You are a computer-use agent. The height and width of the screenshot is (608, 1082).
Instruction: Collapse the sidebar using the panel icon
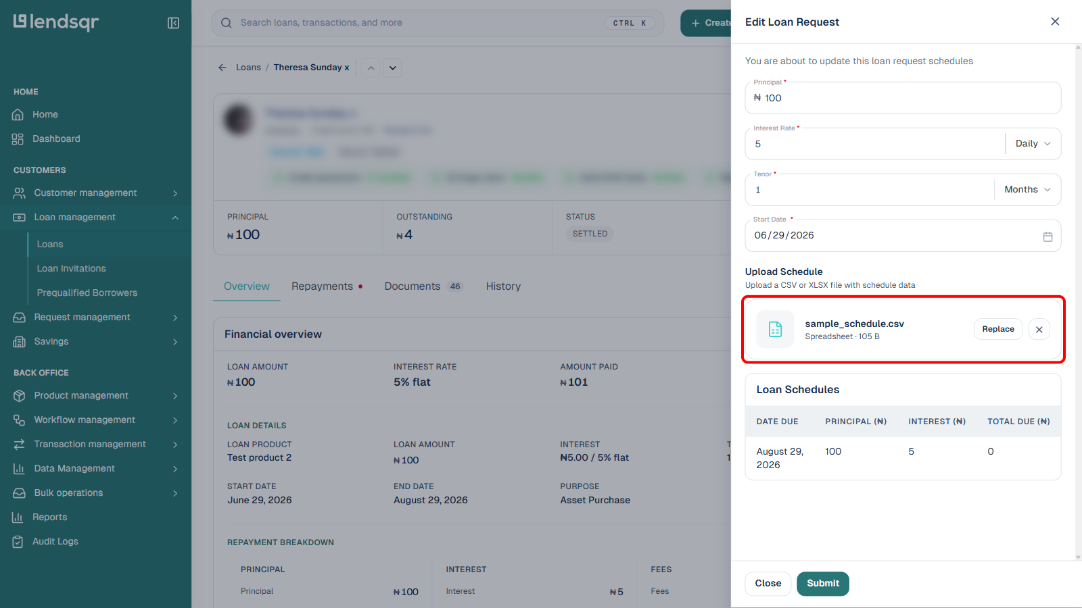pyautogui.click(x=173, y=23)
